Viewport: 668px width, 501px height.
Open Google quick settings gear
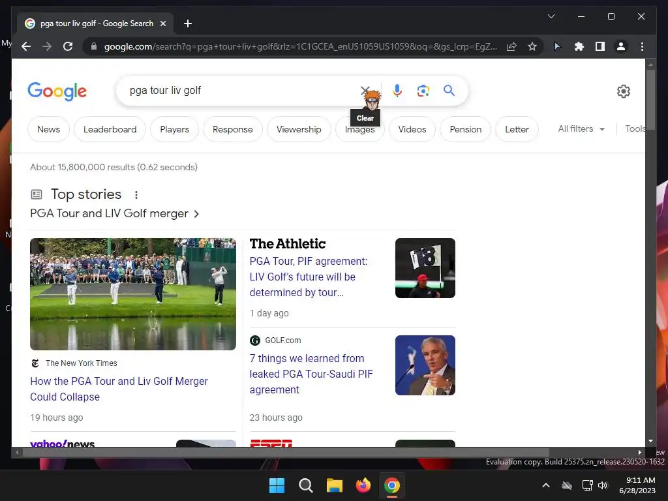point(623,91)
